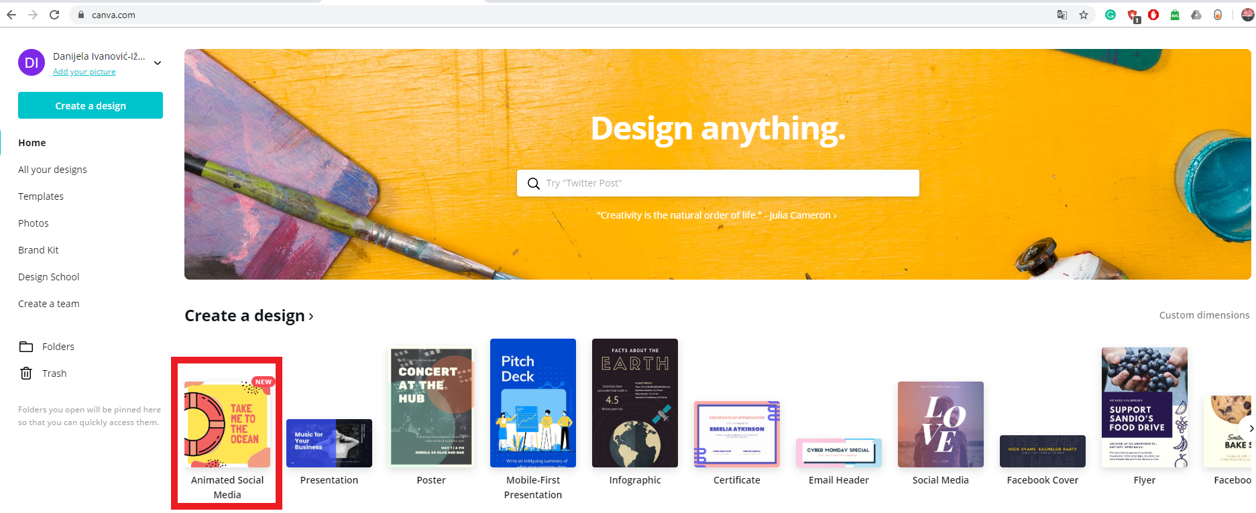
Task: Bookmark this page with the star icon
Action: pos(1084,15)
